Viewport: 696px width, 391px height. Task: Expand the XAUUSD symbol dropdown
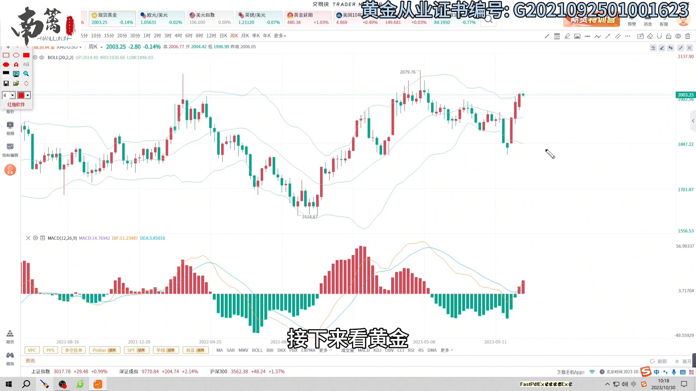(80, 47)
